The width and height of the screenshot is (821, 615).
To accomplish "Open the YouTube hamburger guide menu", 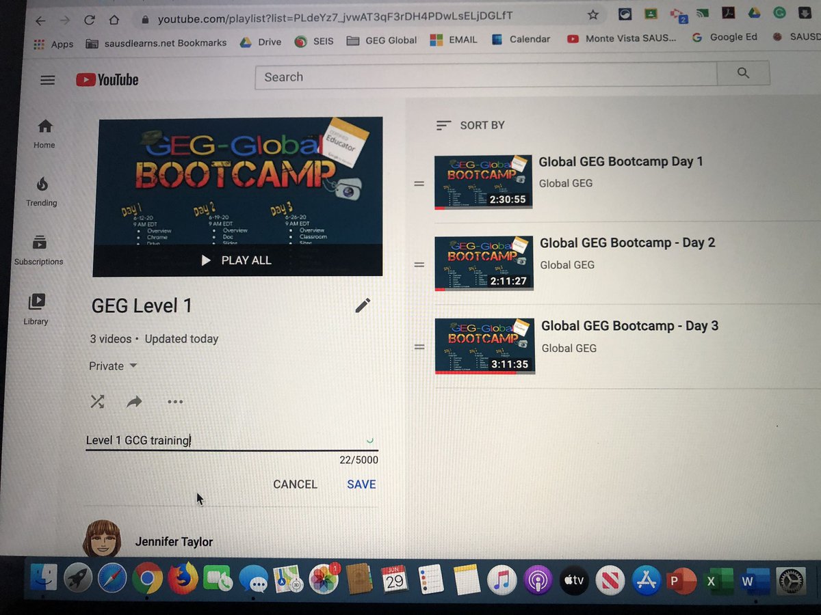I will pyautogui.click(x=47, y=80).
